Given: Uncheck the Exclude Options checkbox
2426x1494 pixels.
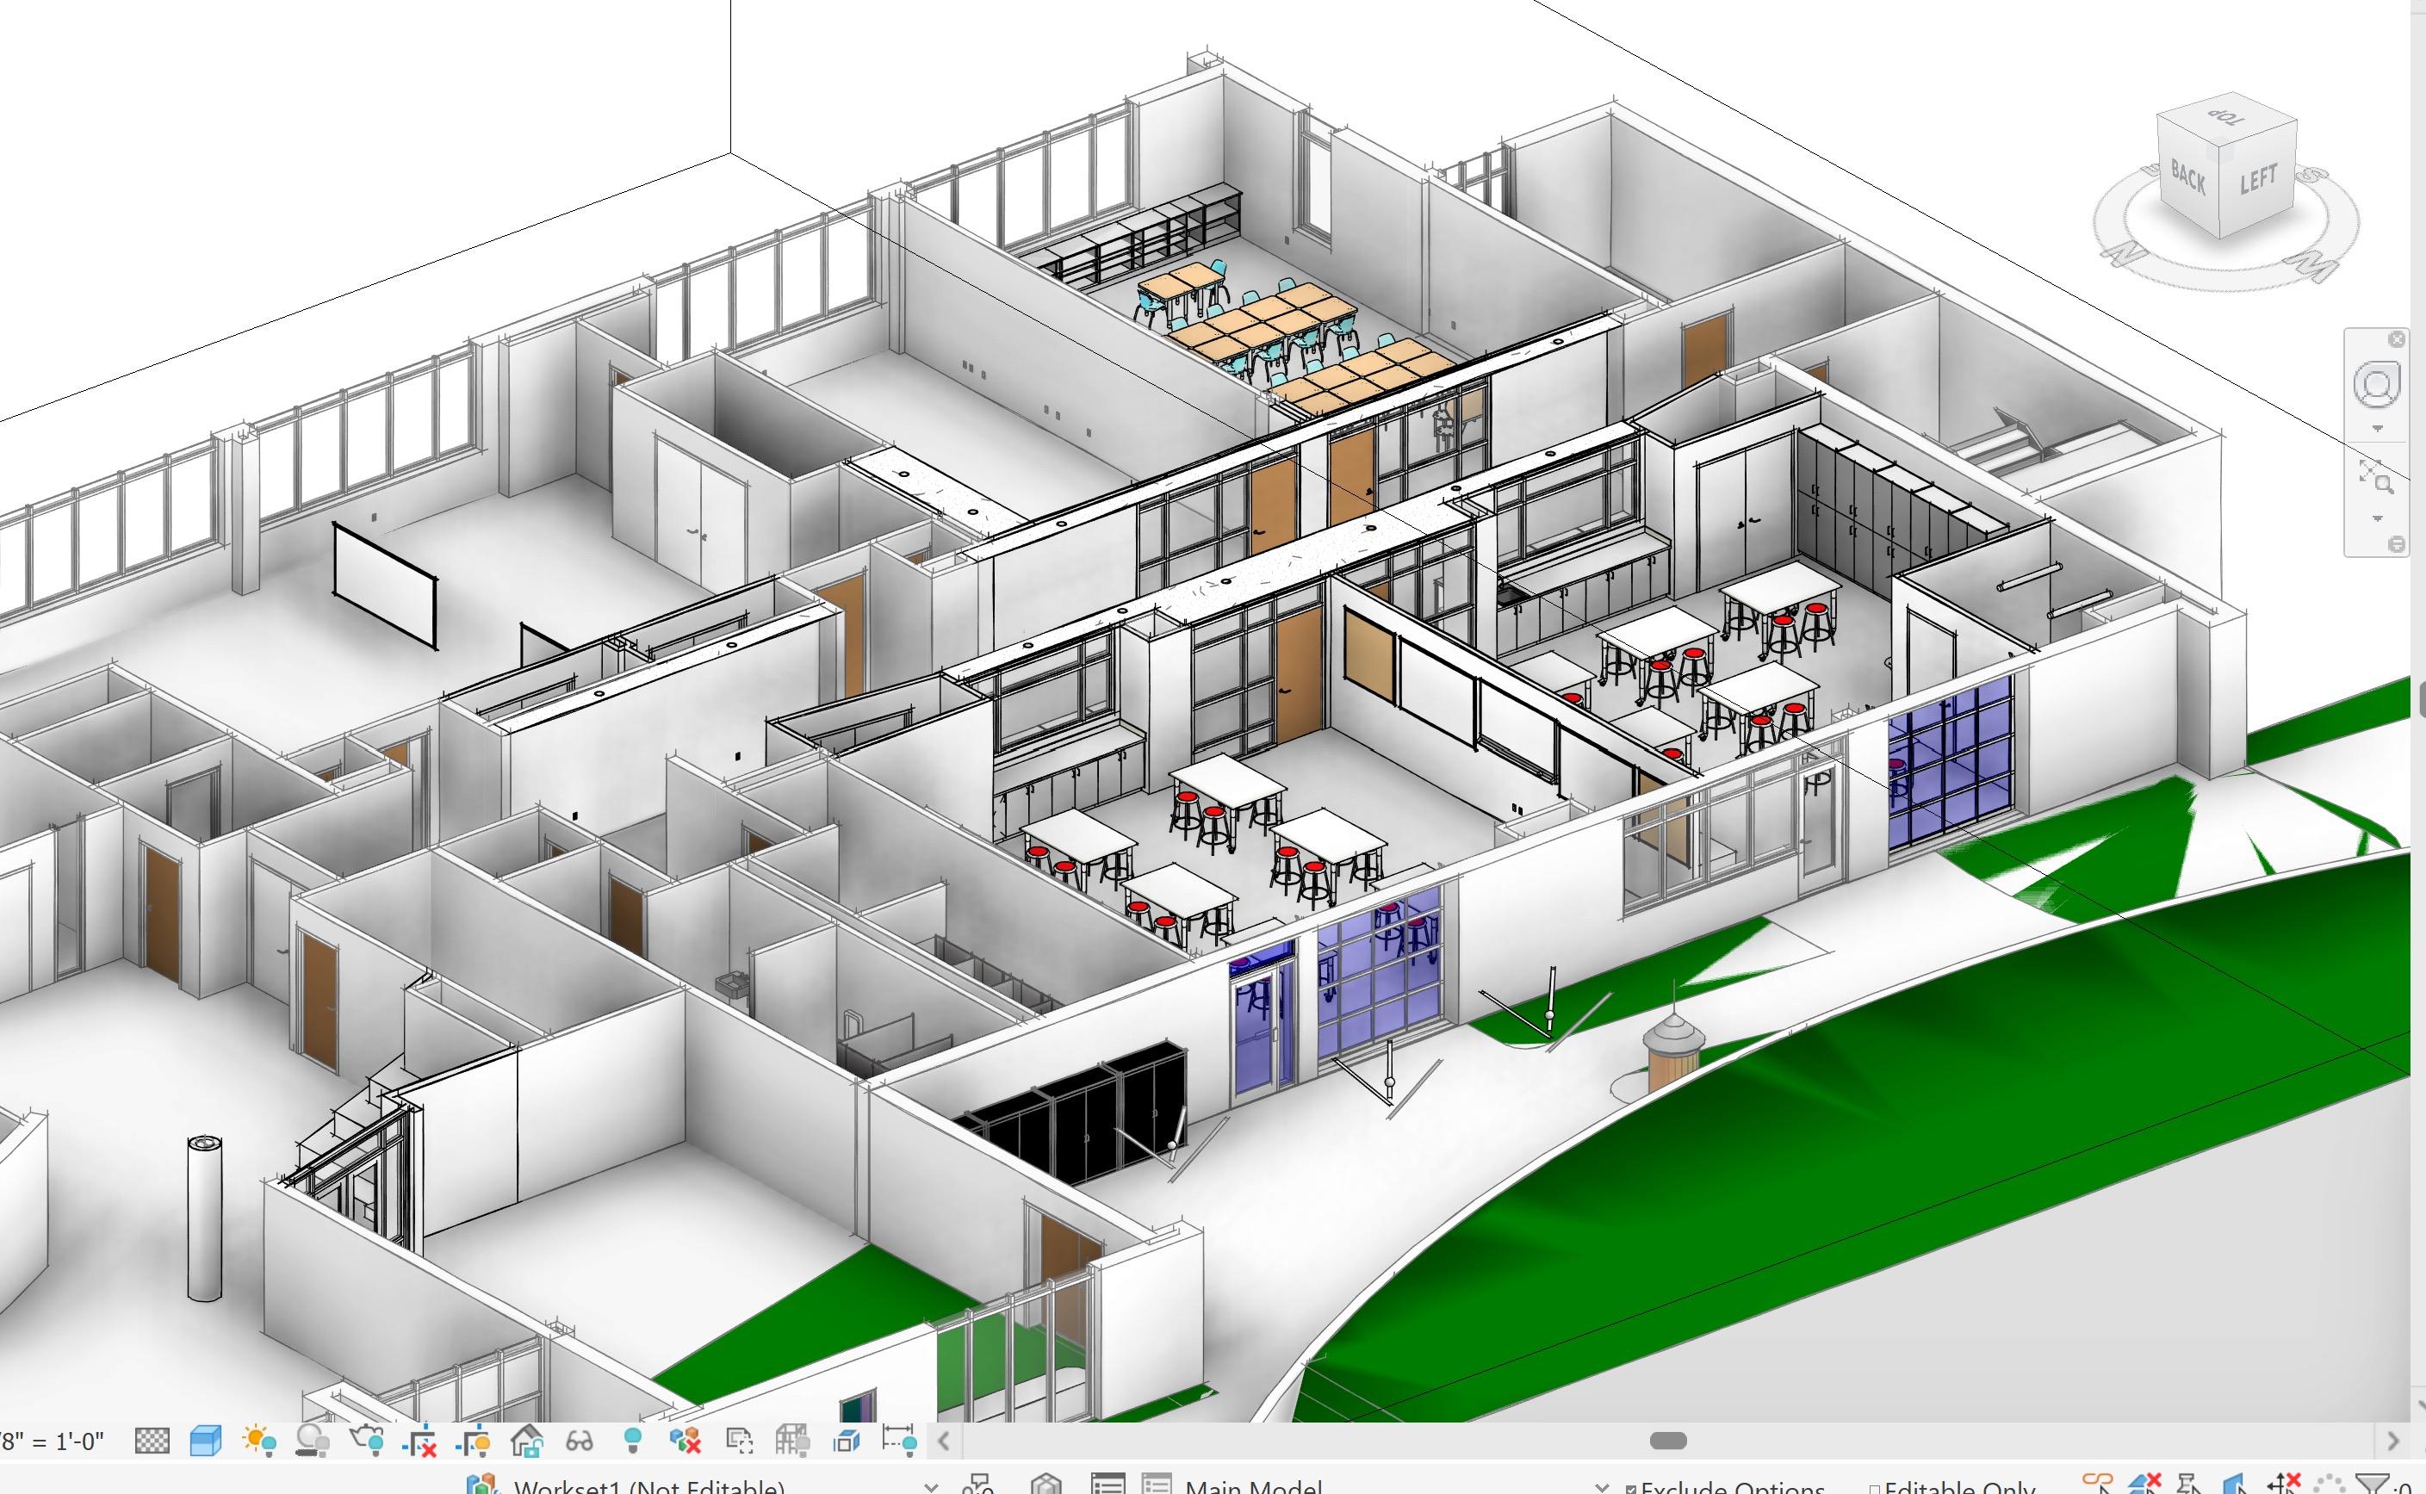Looking at the screenshot, I should click(1630, 1487).
